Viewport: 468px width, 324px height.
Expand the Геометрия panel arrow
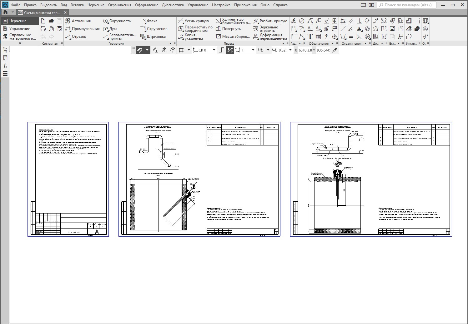pyautogui.click(x=170, y=43)
